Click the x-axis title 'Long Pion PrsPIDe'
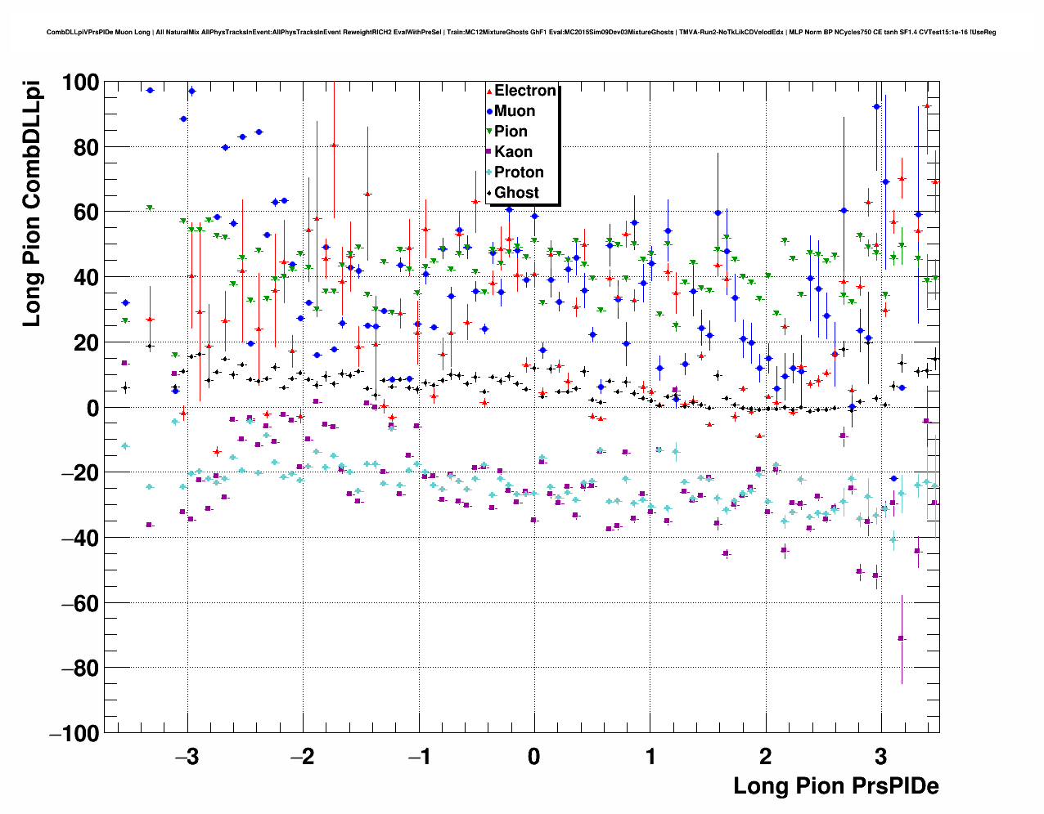The width and height of the screenshot is (1044, 814). [x=835, y=786]
